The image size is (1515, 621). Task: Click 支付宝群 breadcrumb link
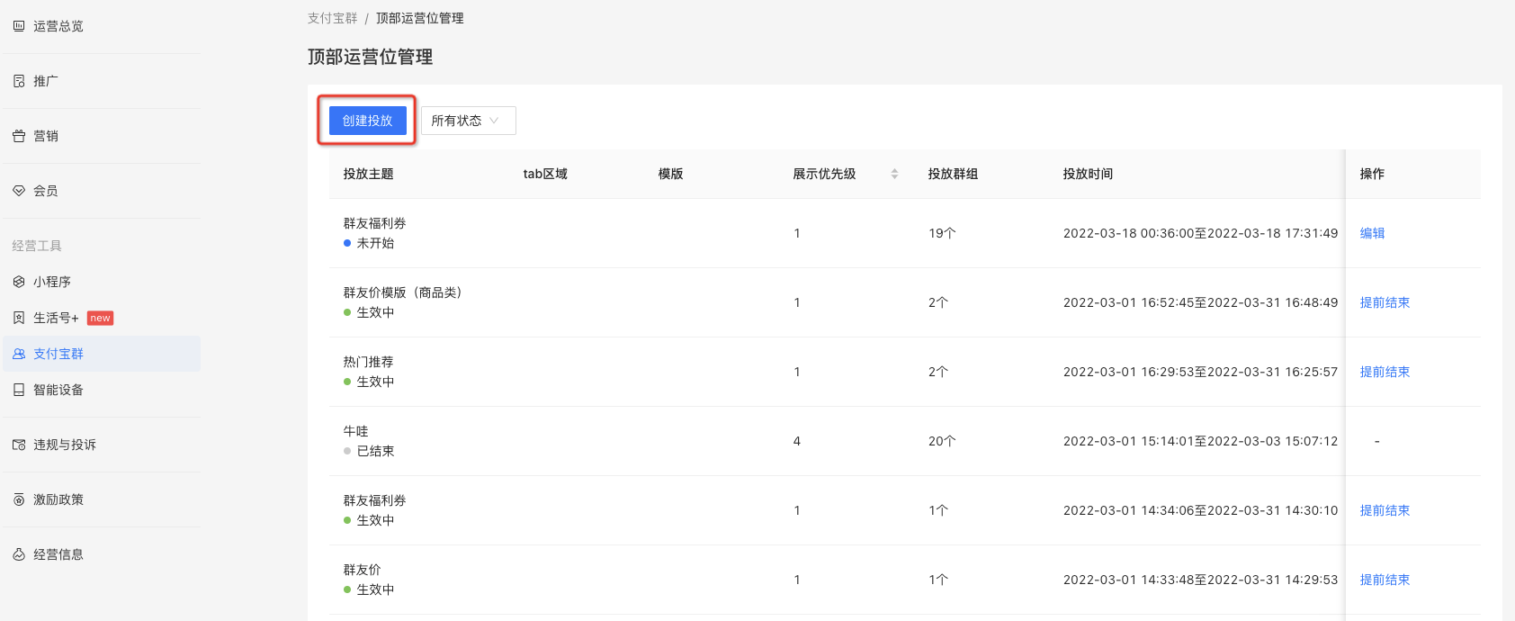[x=332, y=18]
